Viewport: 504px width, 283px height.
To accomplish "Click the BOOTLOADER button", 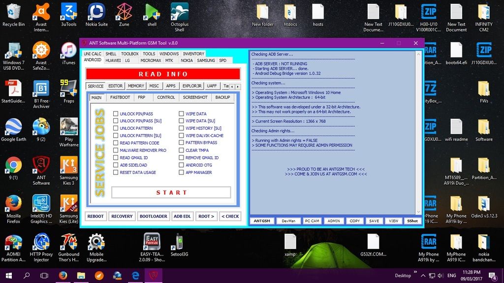I will click(154, 216).
